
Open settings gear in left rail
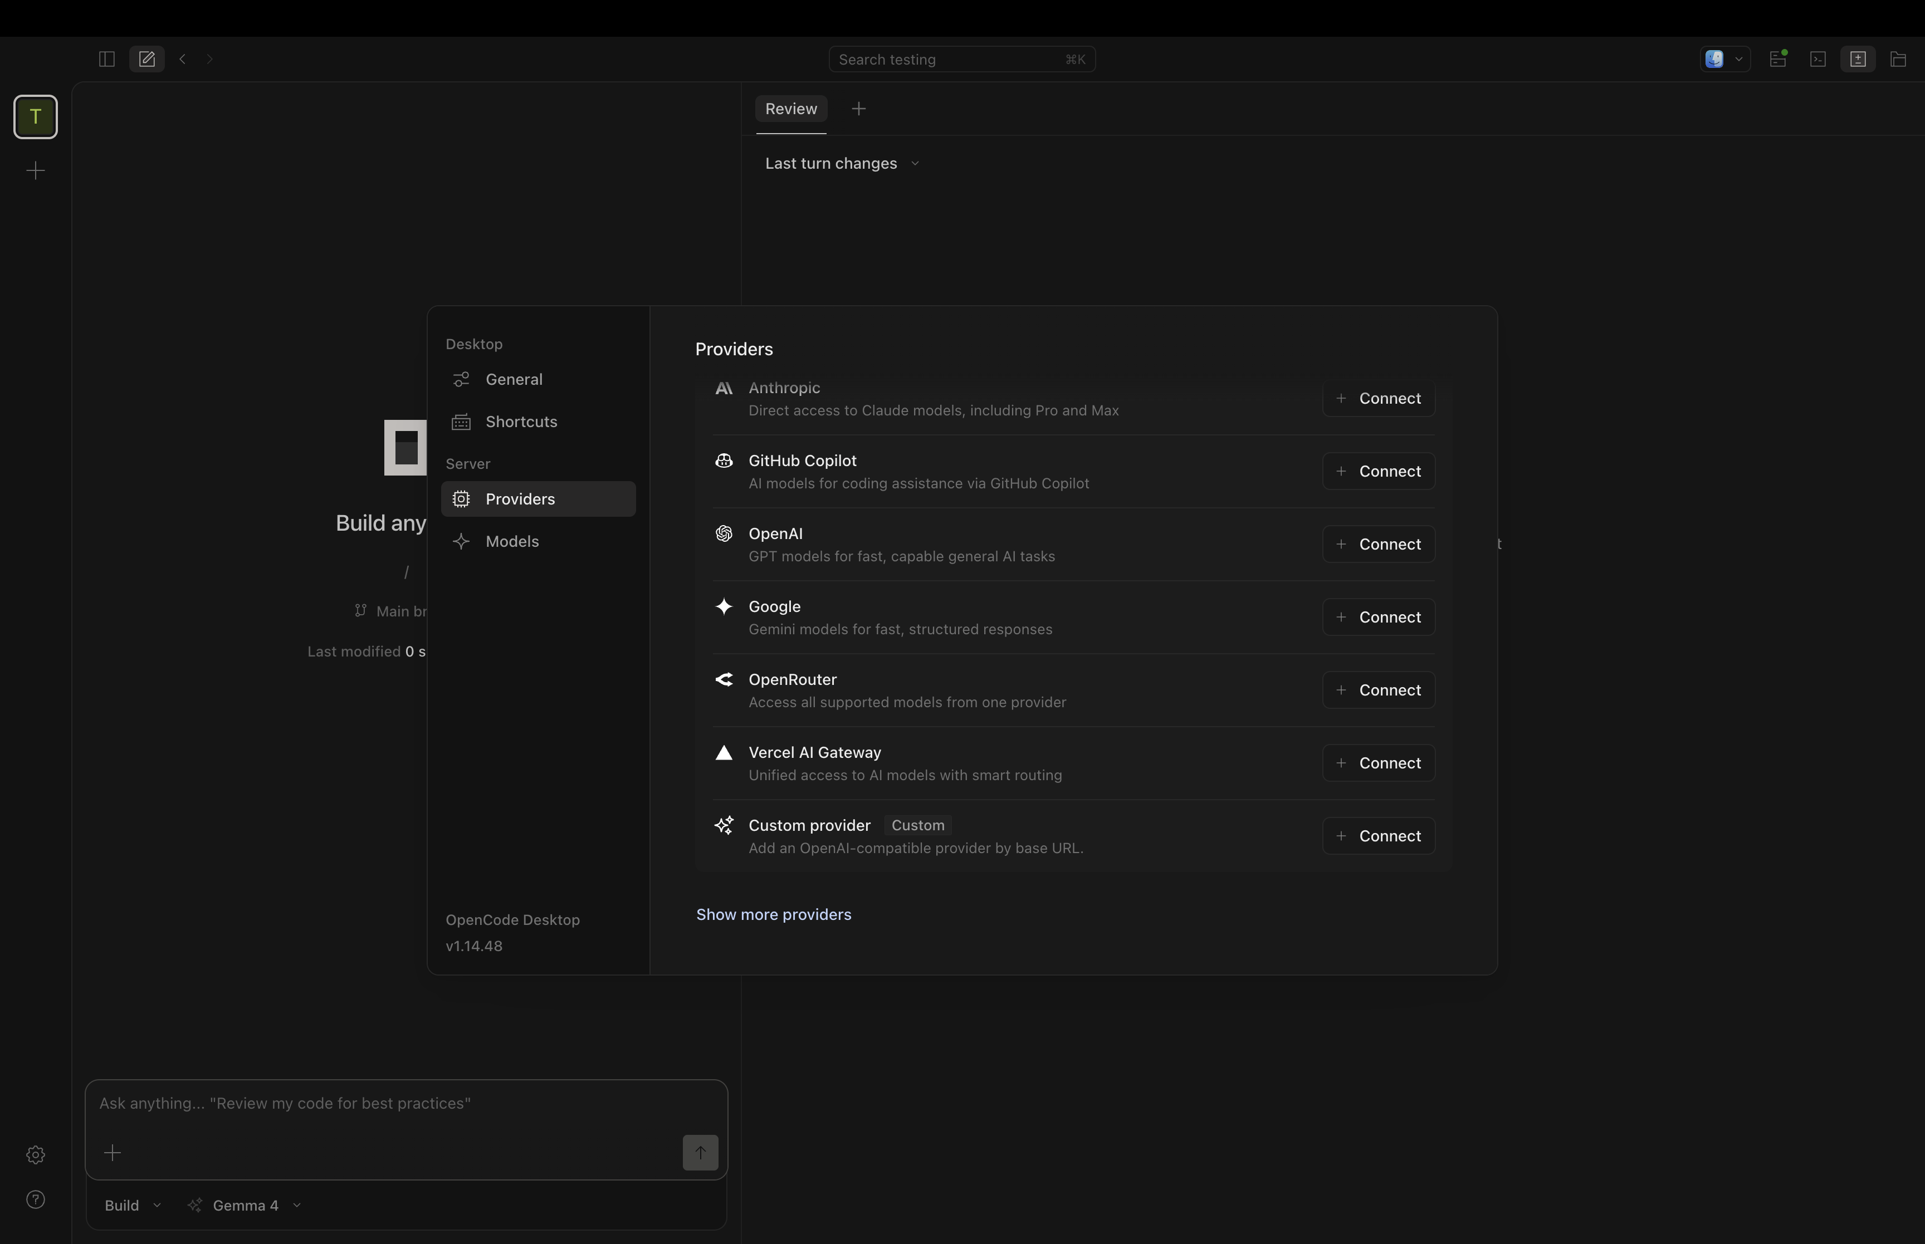click(x=36, y=1155)
